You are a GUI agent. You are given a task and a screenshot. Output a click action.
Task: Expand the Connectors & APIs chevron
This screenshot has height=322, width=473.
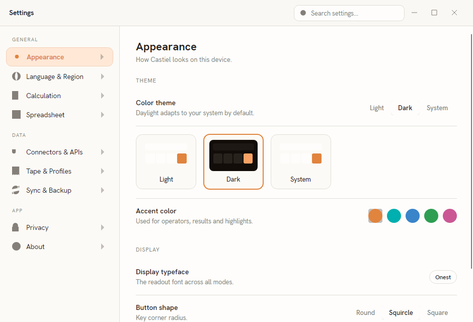[x=103, y=151]
